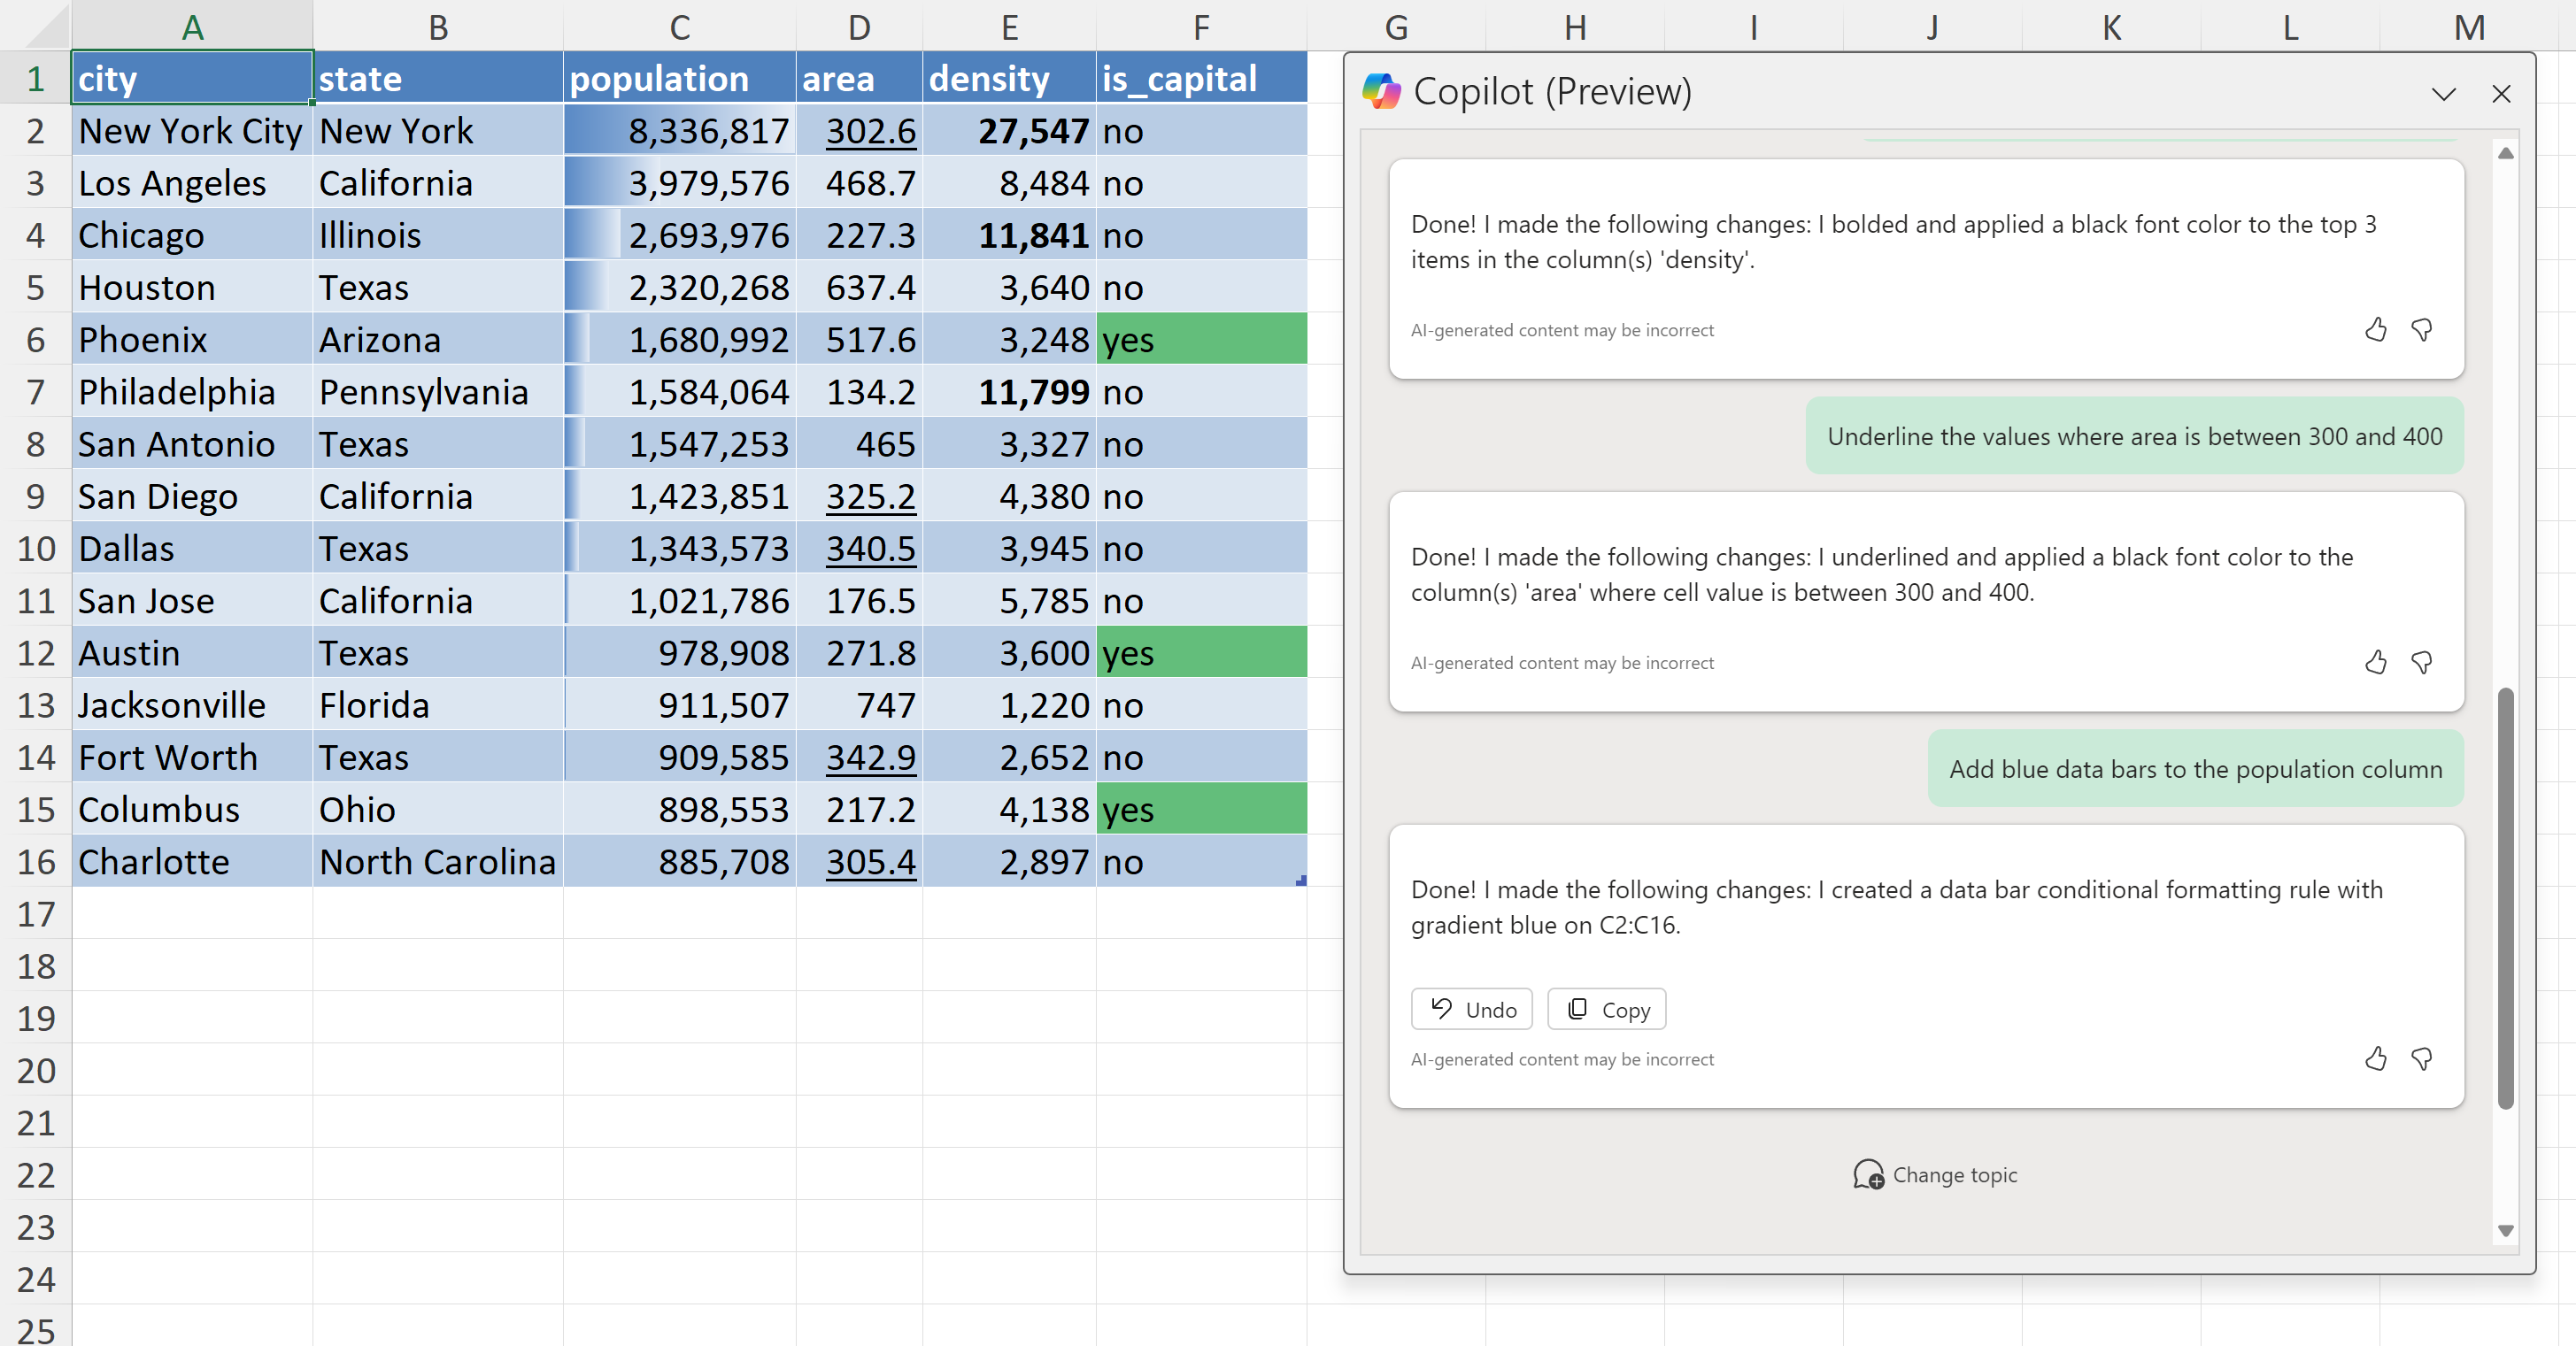The height and width of the screenshot is (1346, 2576).
Task: Click the Change topic chat icon
Action: 1867,1174
